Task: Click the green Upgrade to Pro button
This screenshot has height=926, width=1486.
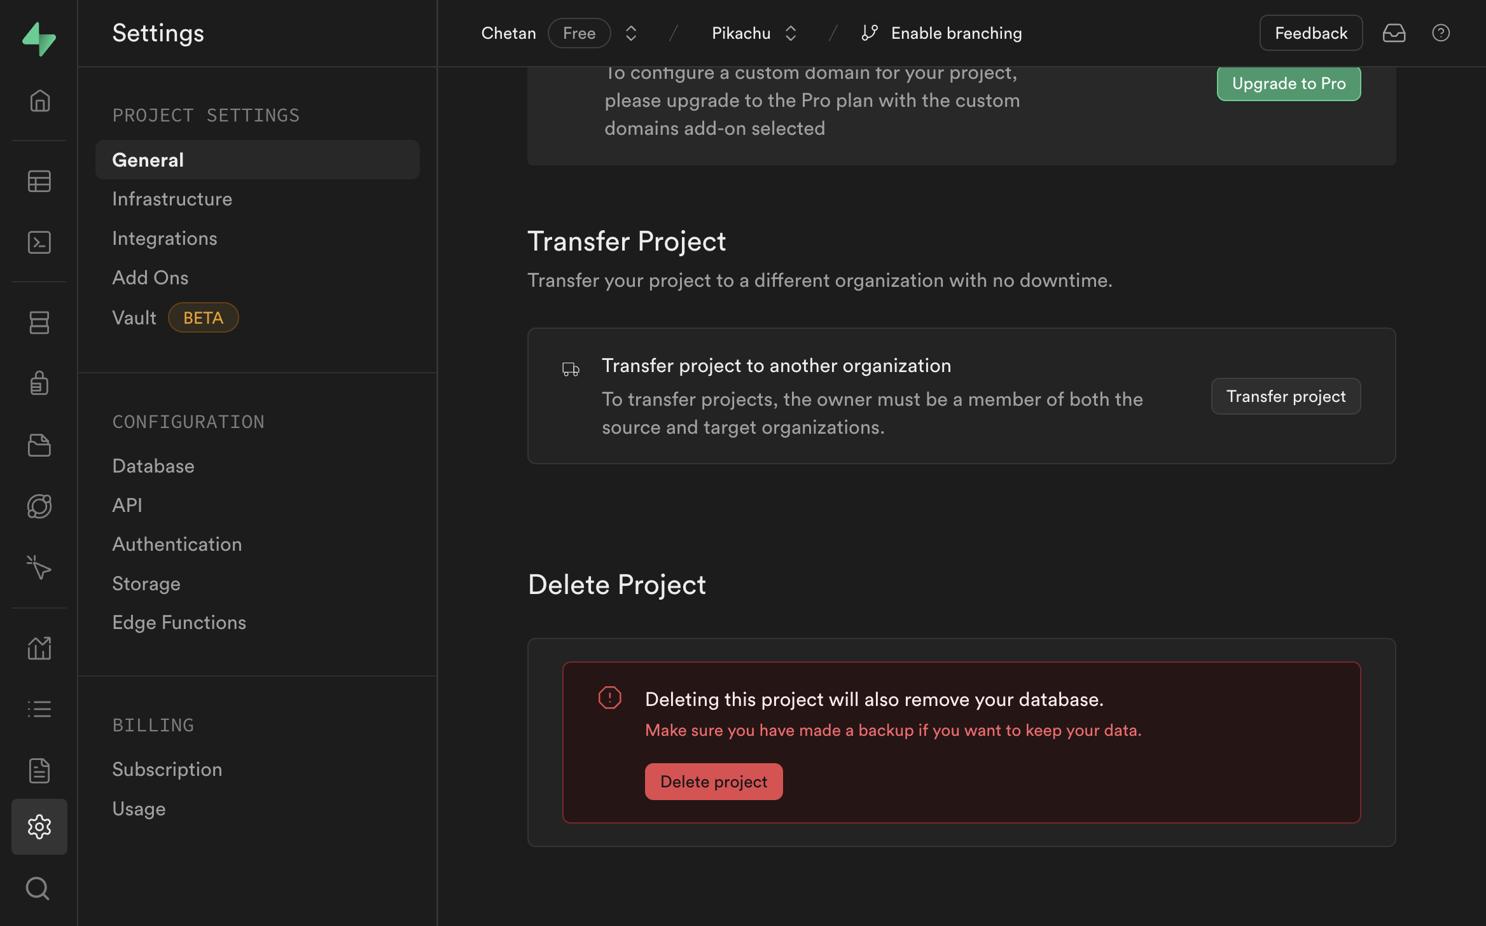Action: [1288, 83]
